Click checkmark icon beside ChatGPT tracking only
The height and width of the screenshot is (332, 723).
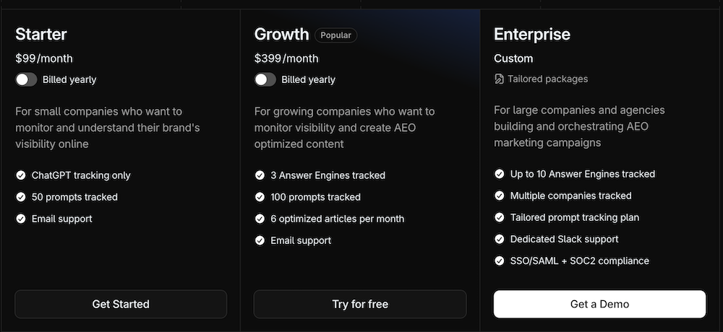(x=21, y=175)
